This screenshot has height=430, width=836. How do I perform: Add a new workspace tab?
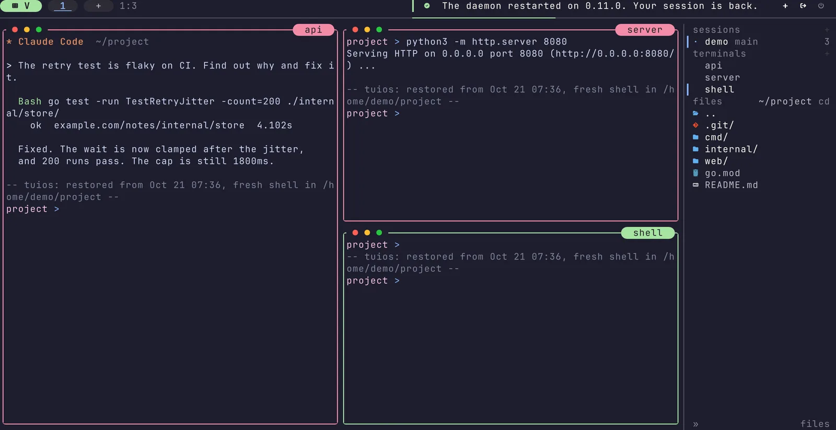point(98,6)
